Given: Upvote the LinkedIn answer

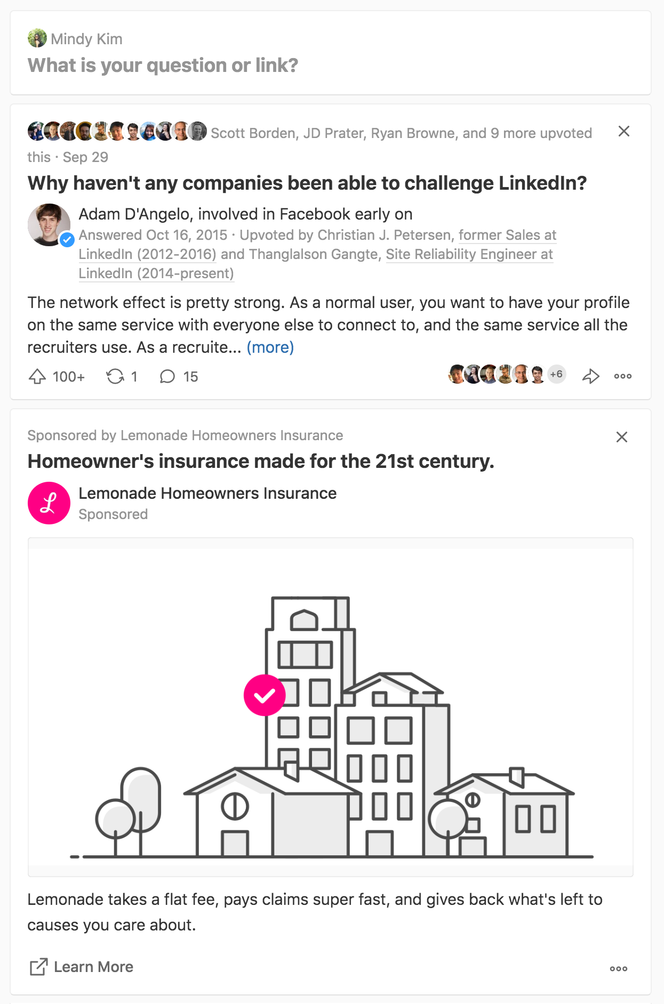Looking at the screenshot, I should click(37, 377).
